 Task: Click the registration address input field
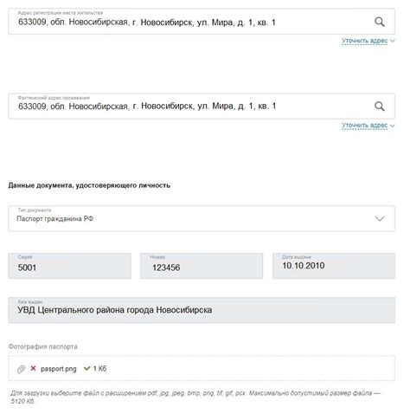202,22
